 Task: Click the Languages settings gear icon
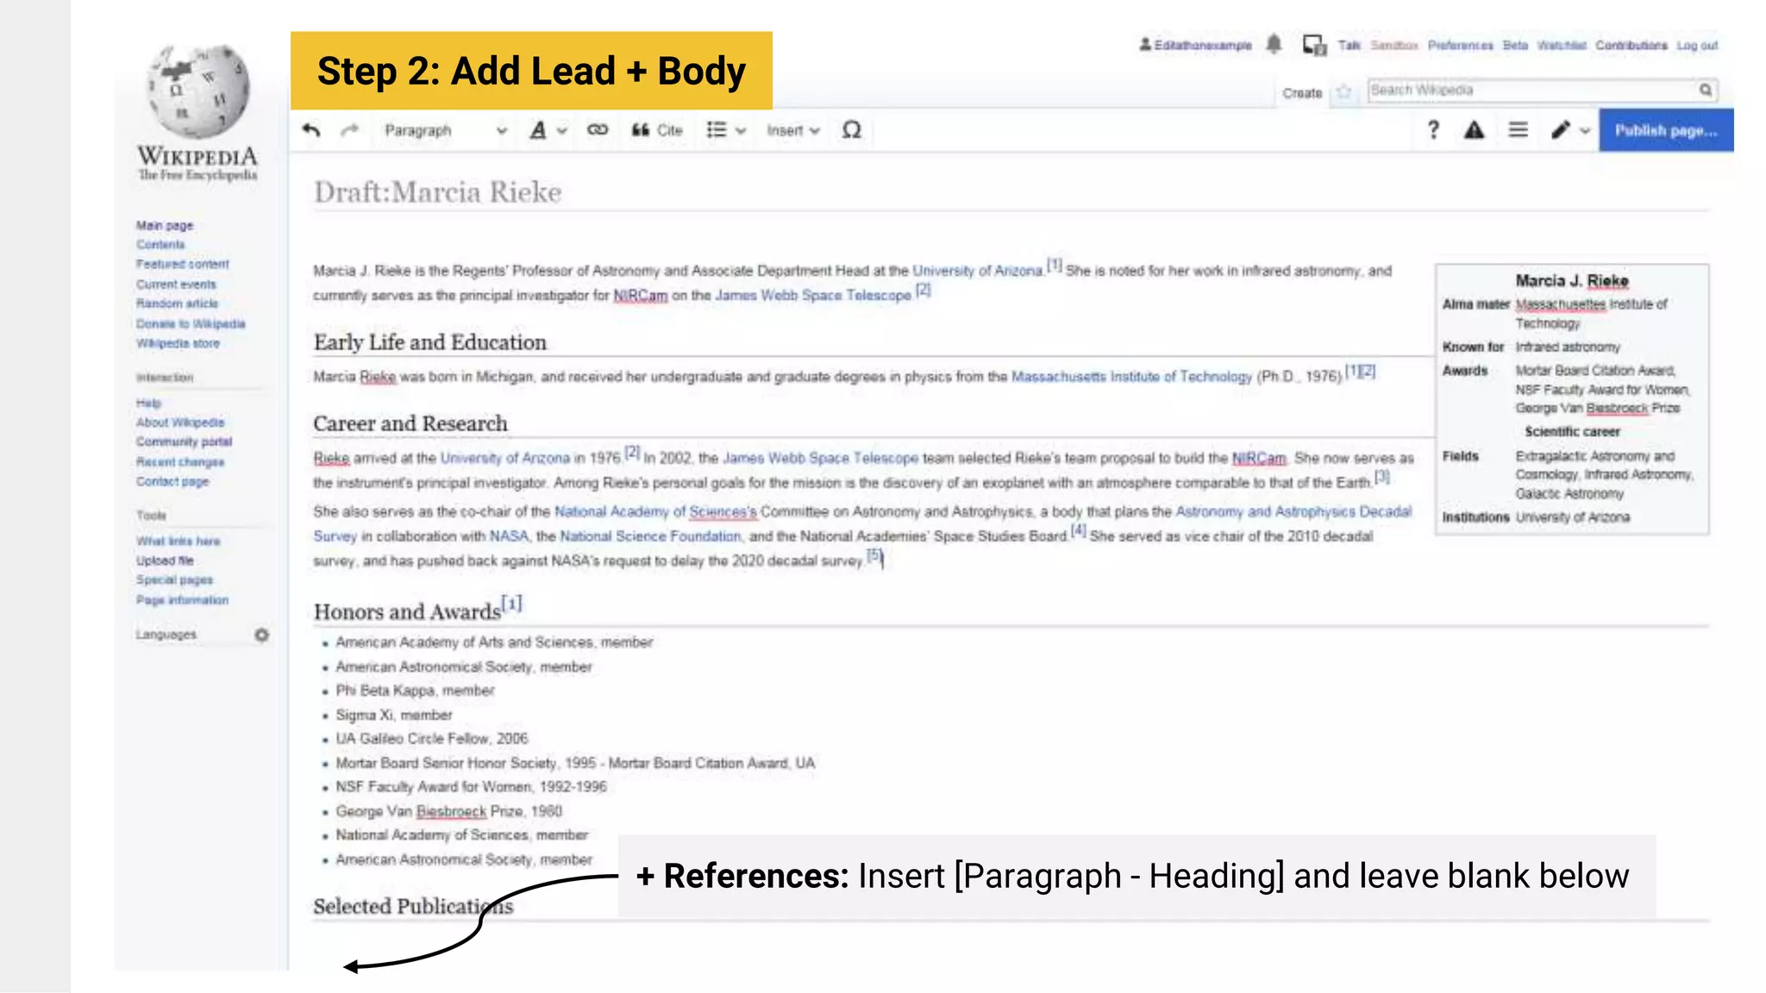(262, 635)
